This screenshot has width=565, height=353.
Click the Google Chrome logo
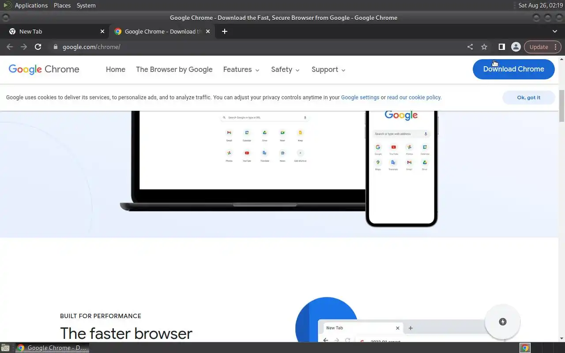pos(44,69)
